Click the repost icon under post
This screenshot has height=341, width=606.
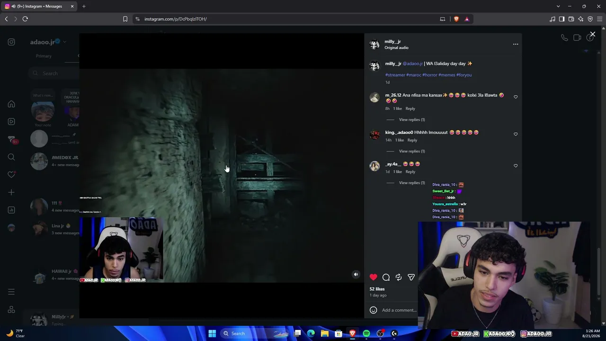(399, 277)
